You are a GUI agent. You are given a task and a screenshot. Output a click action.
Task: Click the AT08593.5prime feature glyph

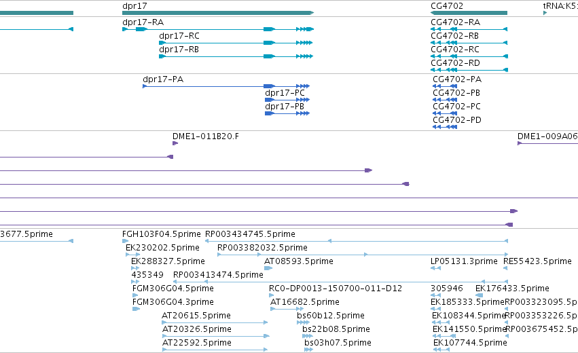pyautogui.click(x=268, y=268)
